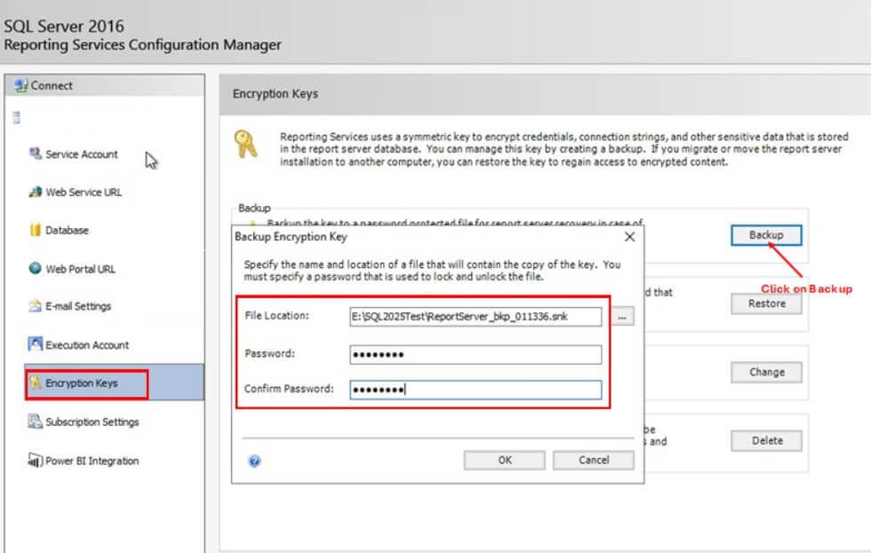Open the Service Account page
Screen dimensions: 871x553
pyautogui.click(x=82, y=154)
